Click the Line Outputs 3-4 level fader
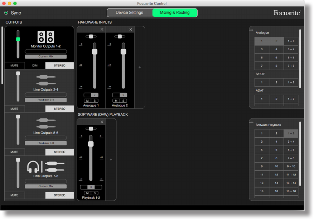This screenshot has height=220, width=314. [18, 73]
